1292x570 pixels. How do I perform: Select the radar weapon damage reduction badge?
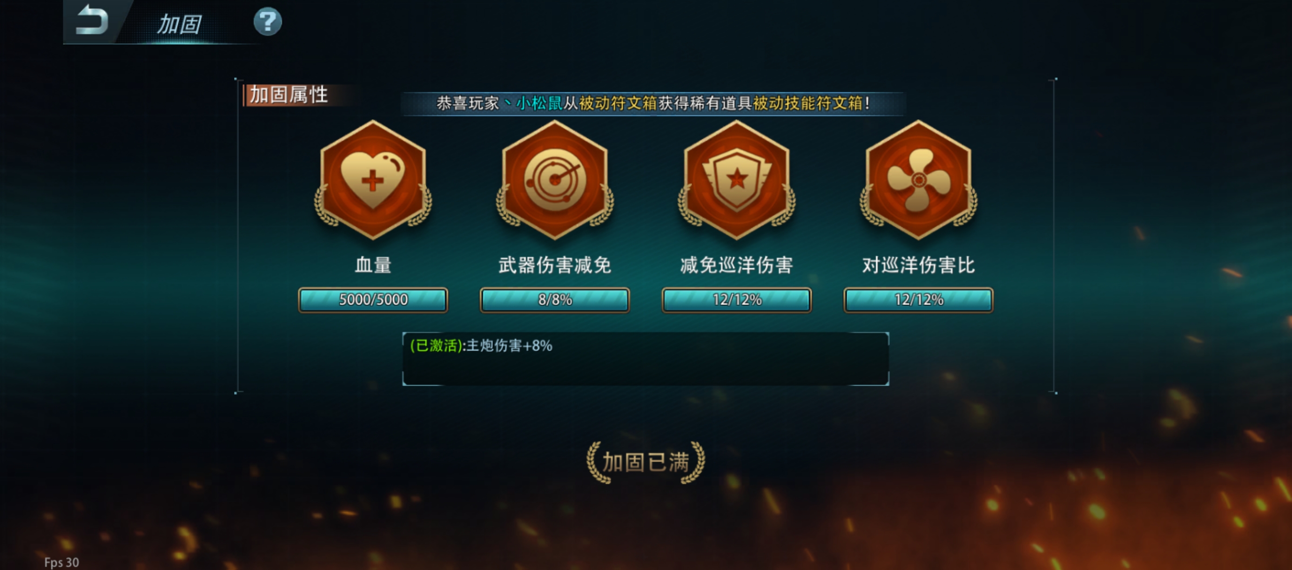[x=555, y=180]
